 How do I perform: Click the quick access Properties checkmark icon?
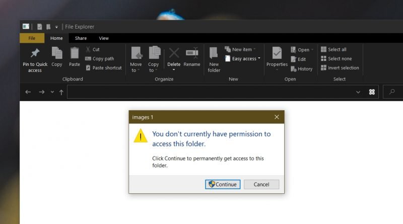[x=39, y=27]
